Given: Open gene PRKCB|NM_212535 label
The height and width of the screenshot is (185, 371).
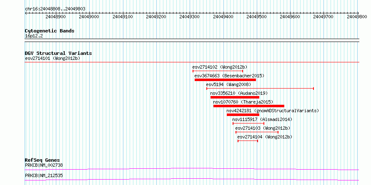Looking at the screenshot, I should point(44,175).
